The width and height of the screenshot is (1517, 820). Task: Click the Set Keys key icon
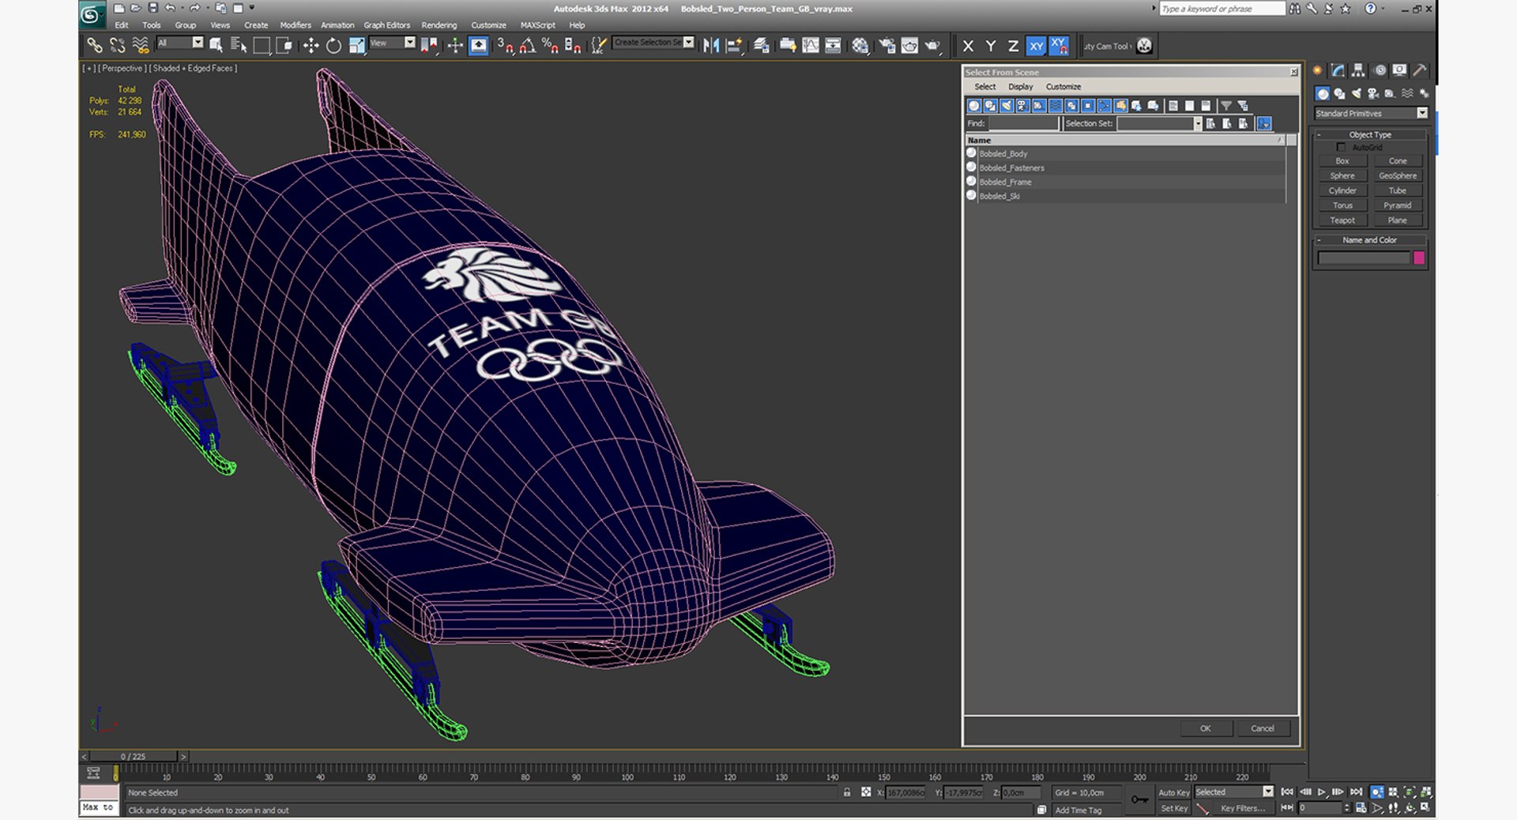1139,799
